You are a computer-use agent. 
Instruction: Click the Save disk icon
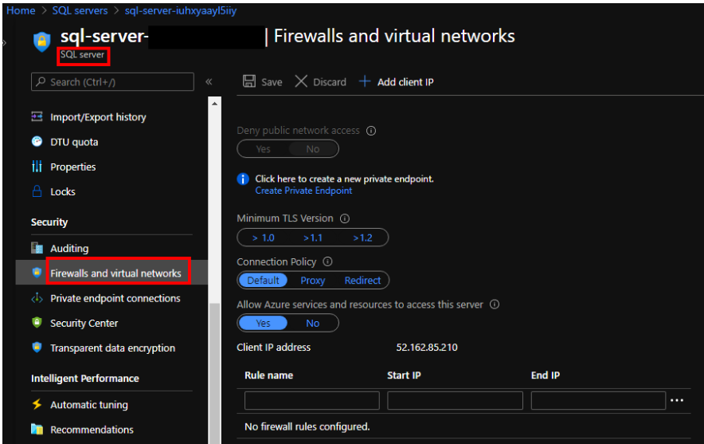(248, 81)
